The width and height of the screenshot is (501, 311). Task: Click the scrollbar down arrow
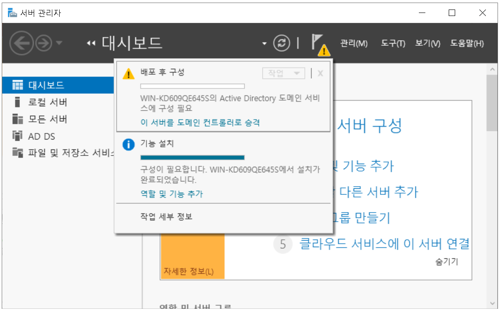492,303
